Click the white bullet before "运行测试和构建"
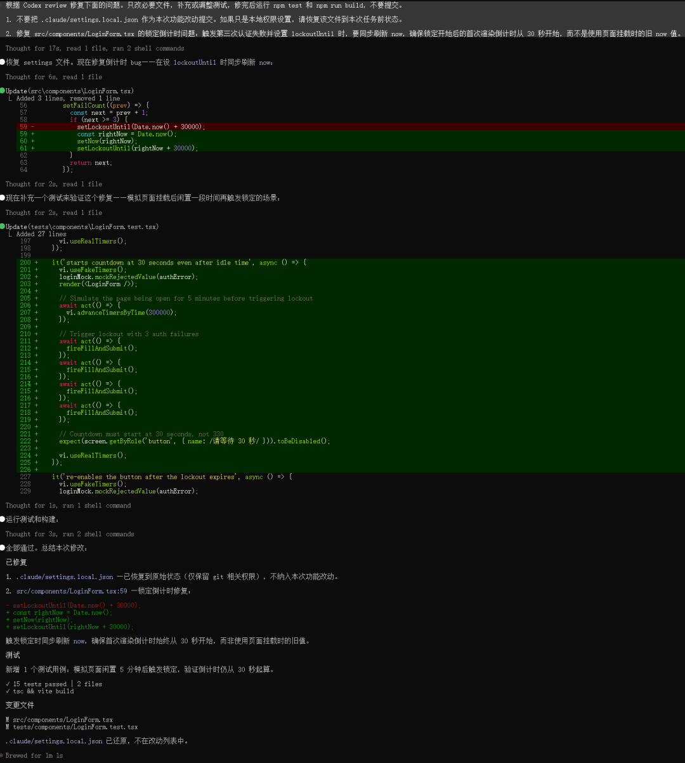685x763 pixels. click(x=3, y=519)
